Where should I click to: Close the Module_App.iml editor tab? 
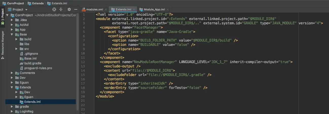point(168,9)
